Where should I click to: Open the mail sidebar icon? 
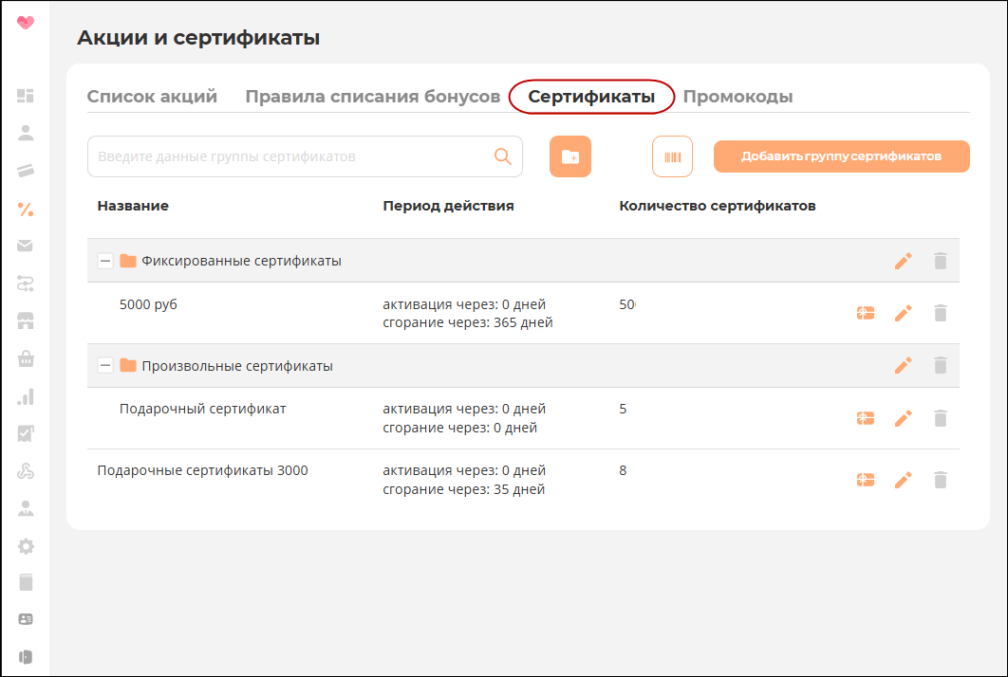25,246
